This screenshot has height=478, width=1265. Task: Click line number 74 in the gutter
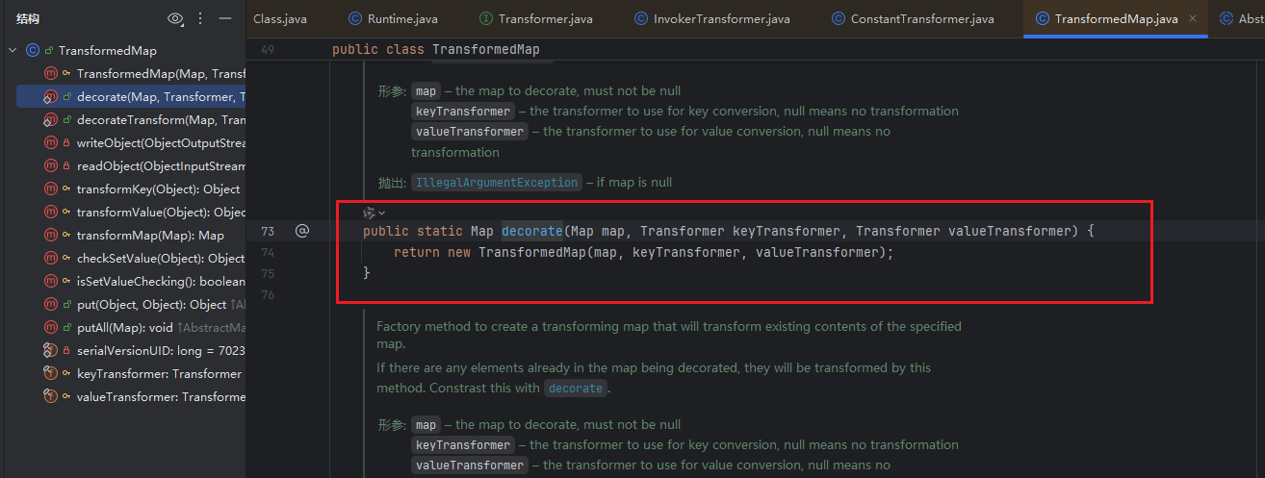[x=268, y=252]
